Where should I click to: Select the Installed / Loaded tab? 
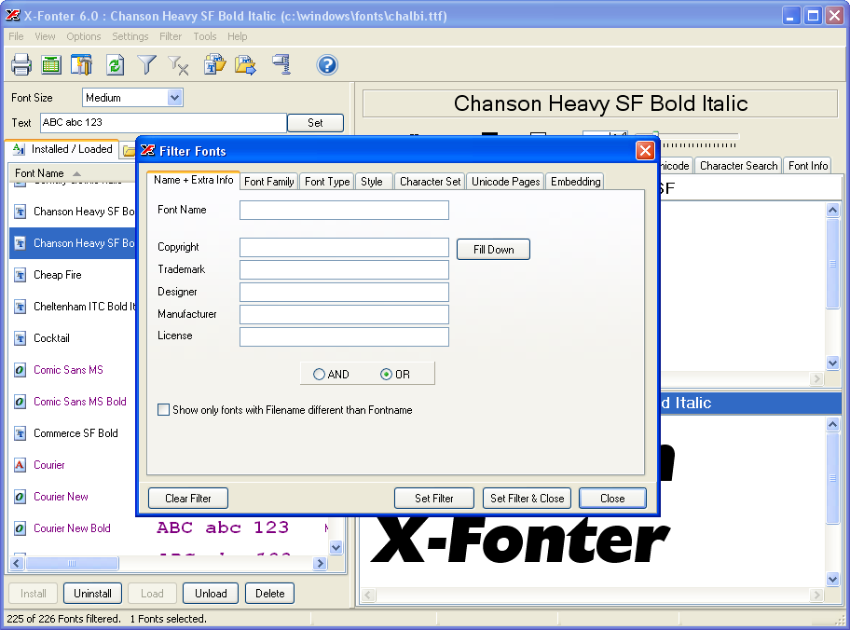pyautogui.click(x=62, y=148)
